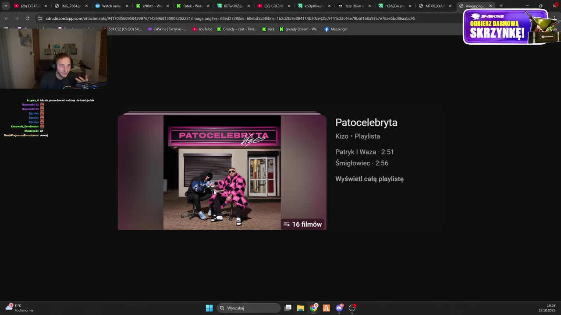The width and height of the screenshot is (561, 315).
Task: Open the xN0rth Kick tab
Action: click(152, 6)
